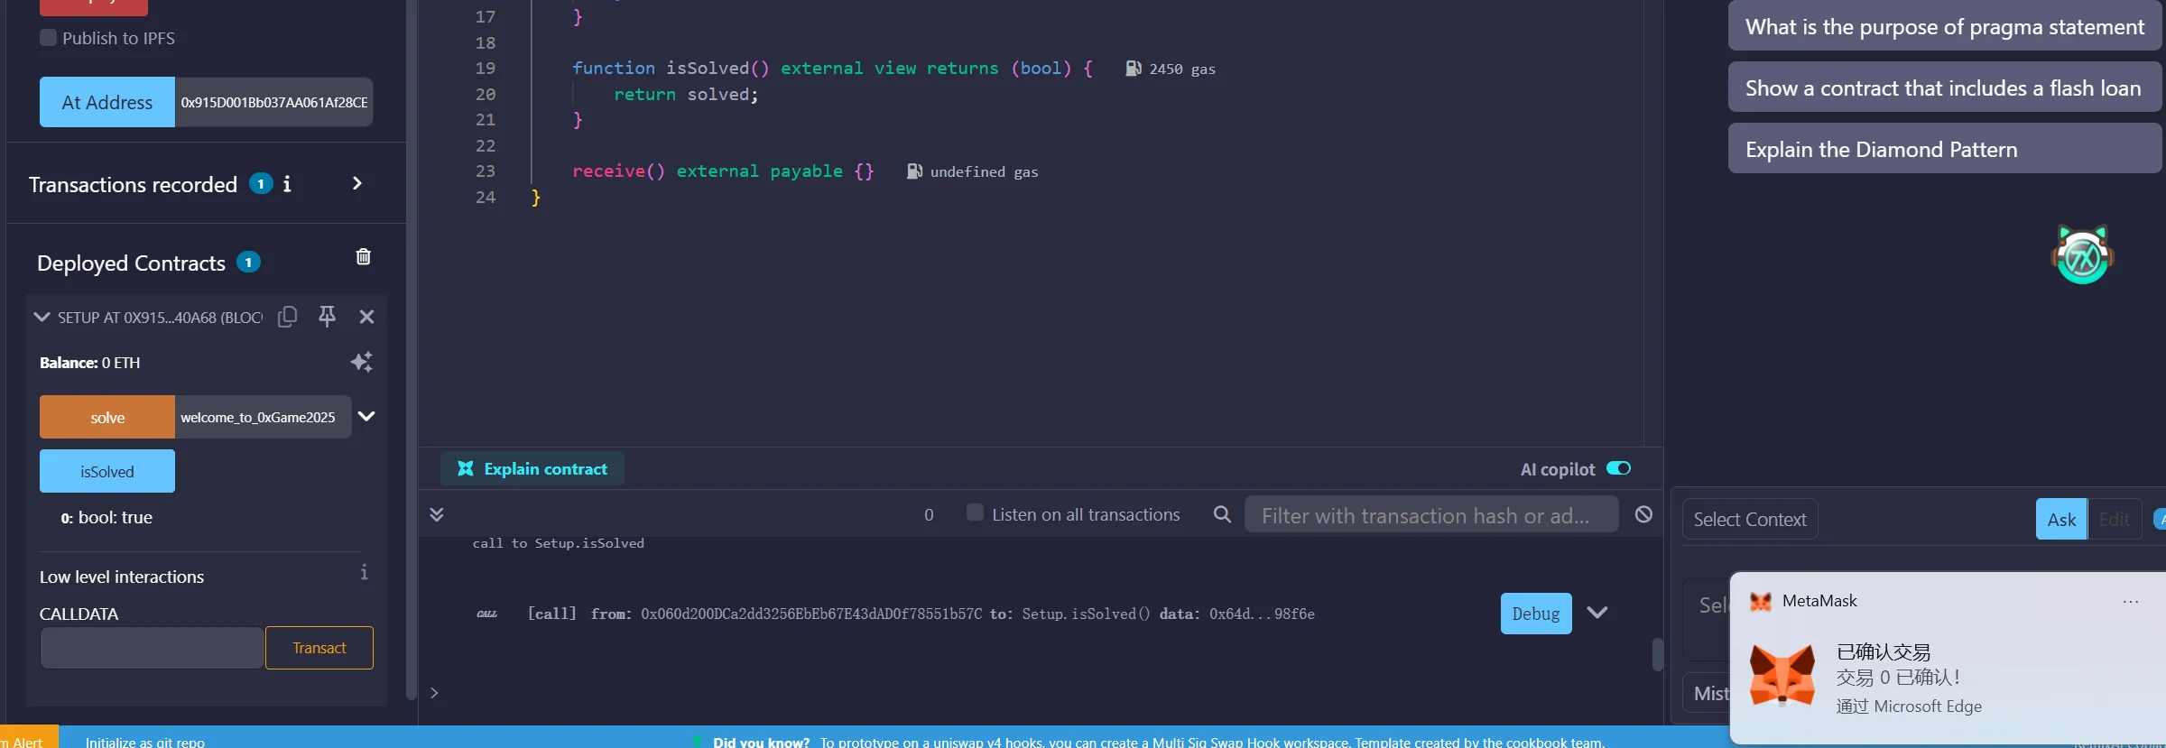Screen dimensions: 2166x748
Task: Expand the solve function parameters chevron
Action: [x=366, y=417]
